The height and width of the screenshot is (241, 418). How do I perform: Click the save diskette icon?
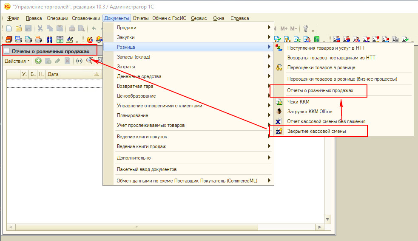pos(28,28)
